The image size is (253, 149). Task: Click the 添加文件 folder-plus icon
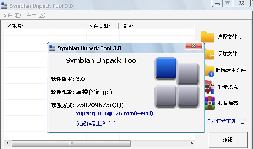[209, 54]
